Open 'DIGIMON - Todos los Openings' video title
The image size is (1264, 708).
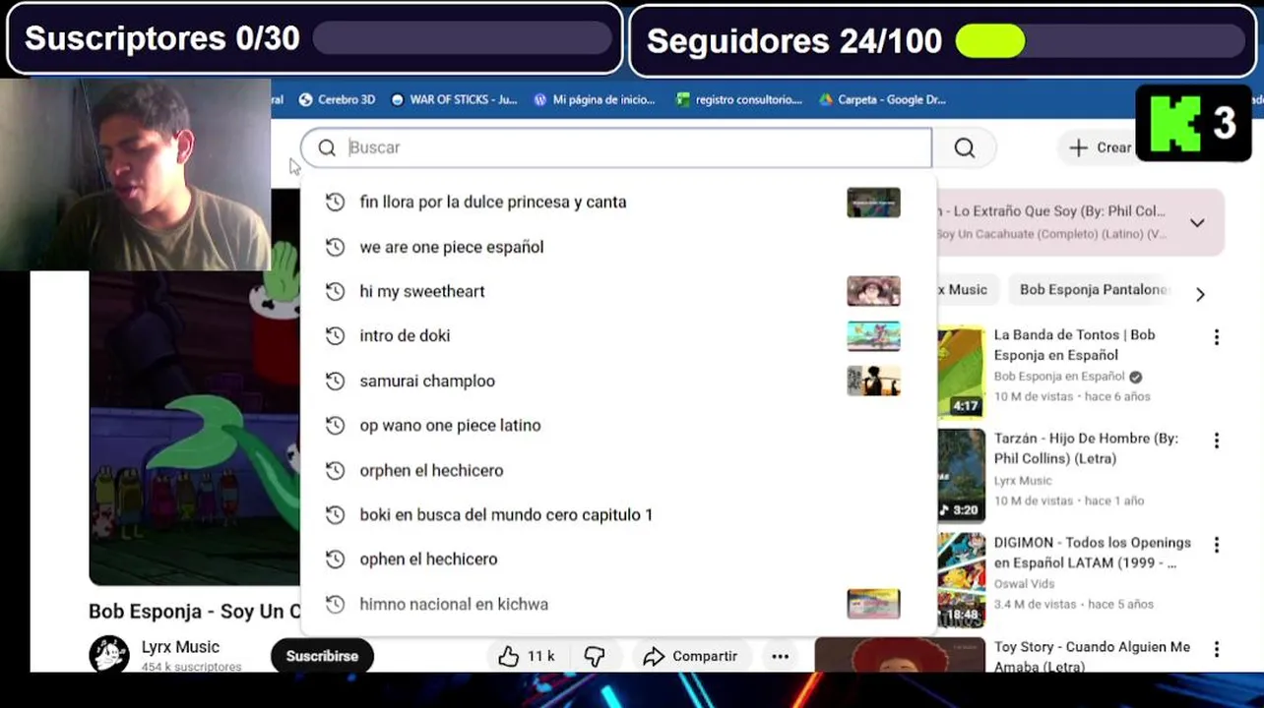pyautogui.click(x=1092, y=553)
